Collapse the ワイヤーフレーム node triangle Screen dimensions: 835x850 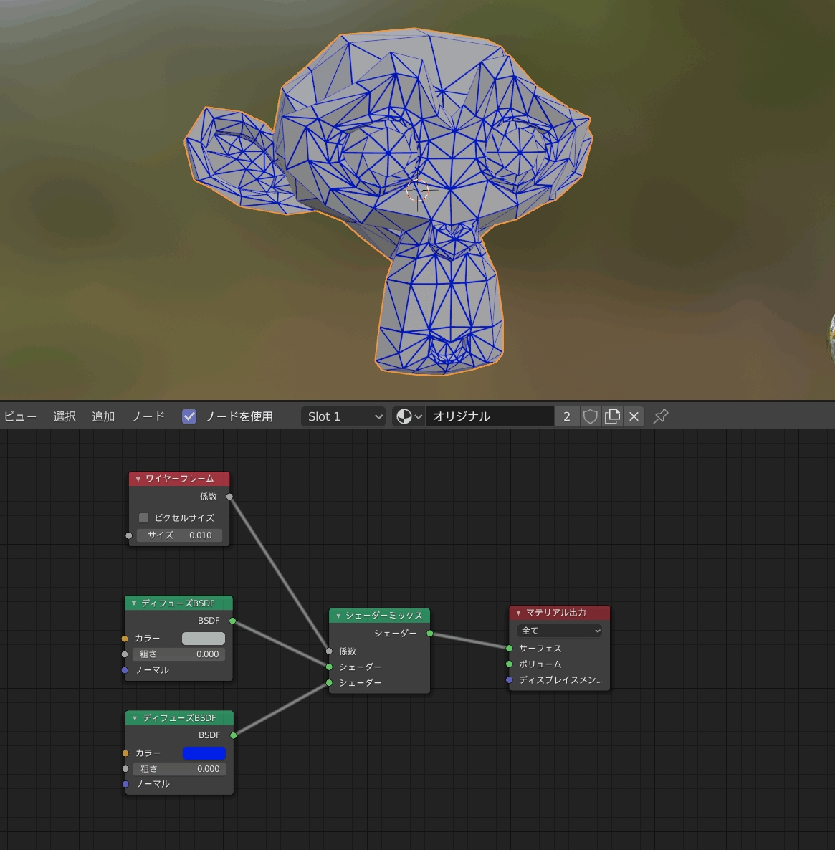(138, 479)
